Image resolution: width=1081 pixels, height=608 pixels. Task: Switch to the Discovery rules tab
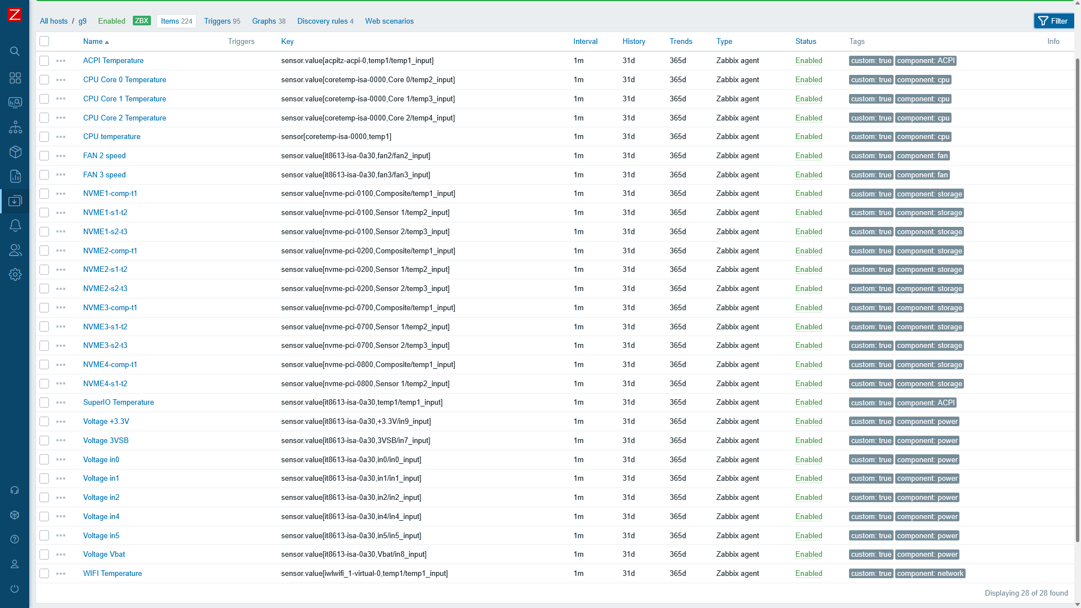point(325,21)
